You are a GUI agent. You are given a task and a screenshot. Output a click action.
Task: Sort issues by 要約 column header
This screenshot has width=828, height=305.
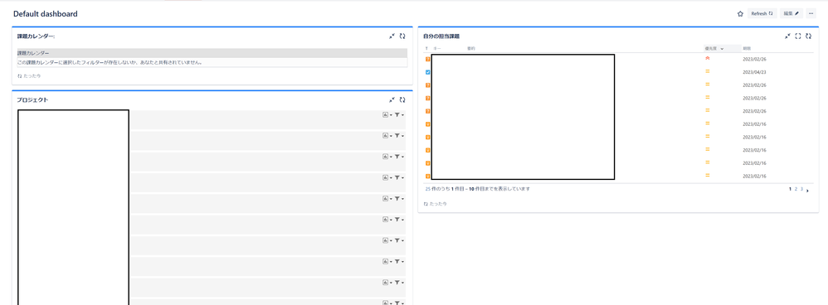(x=471, y=49)
